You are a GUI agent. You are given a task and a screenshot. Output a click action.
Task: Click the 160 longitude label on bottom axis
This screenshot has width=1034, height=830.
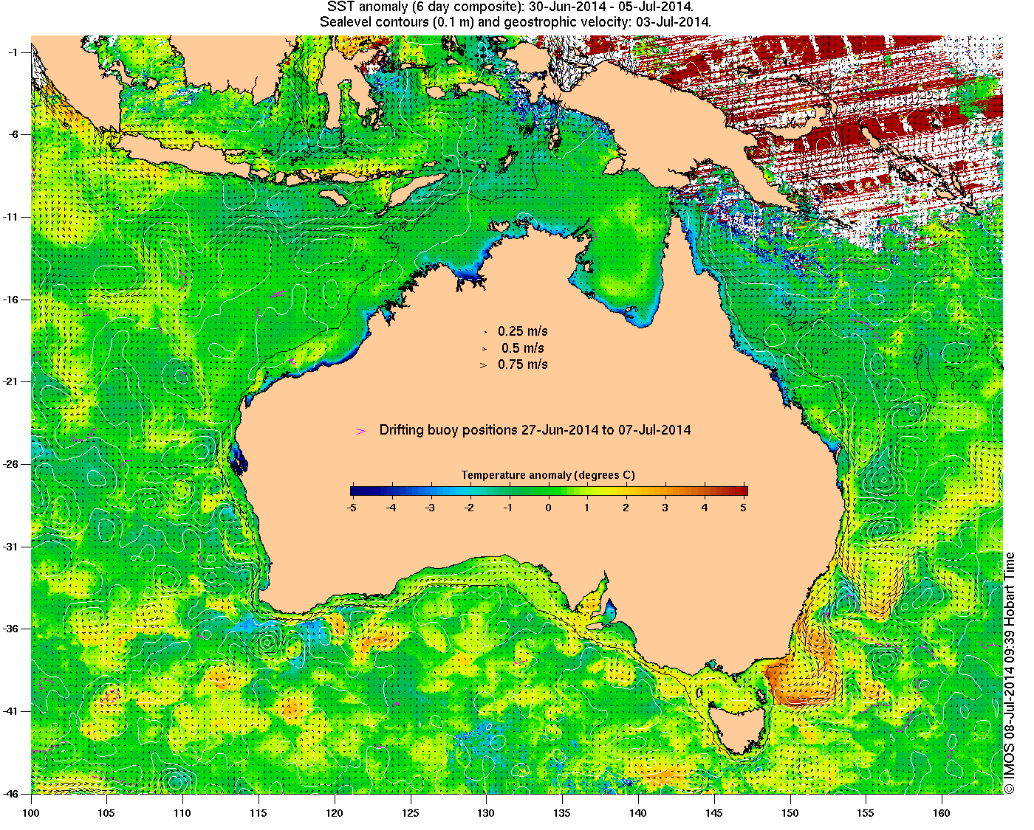click(x=942, y=813)
